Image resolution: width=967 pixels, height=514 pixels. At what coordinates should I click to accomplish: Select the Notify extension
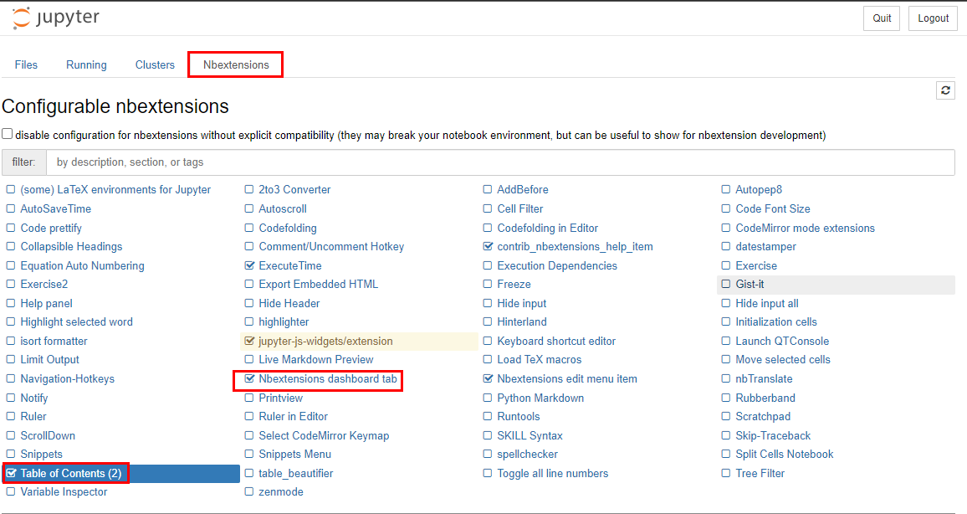(34, 398)
